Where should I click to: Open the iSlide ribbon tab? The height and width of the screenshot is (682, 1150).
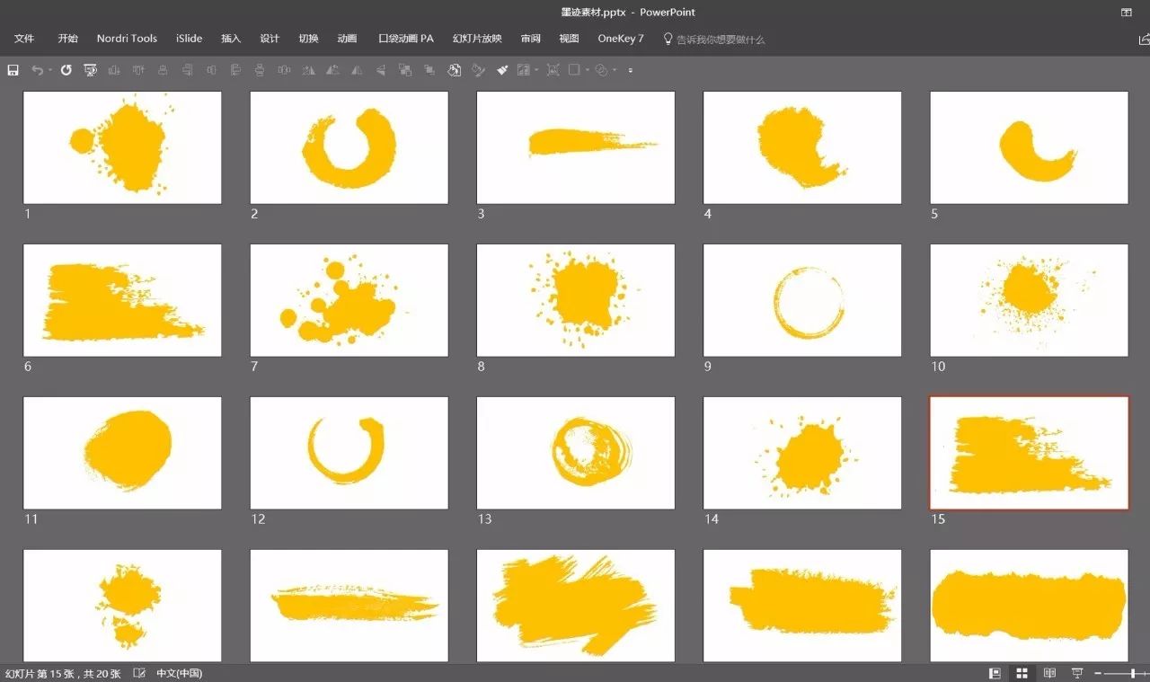189,39
